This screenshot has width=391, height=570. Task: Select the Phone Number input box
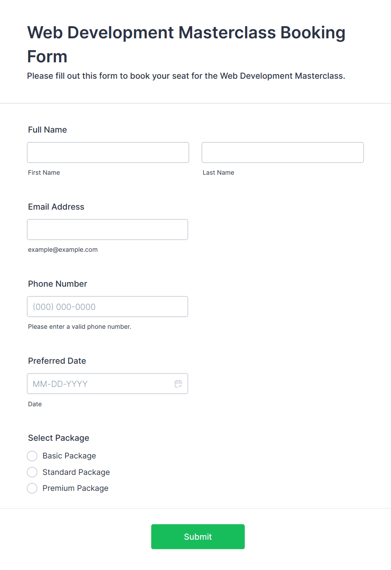pyautogui.click(x=108, y=306)
